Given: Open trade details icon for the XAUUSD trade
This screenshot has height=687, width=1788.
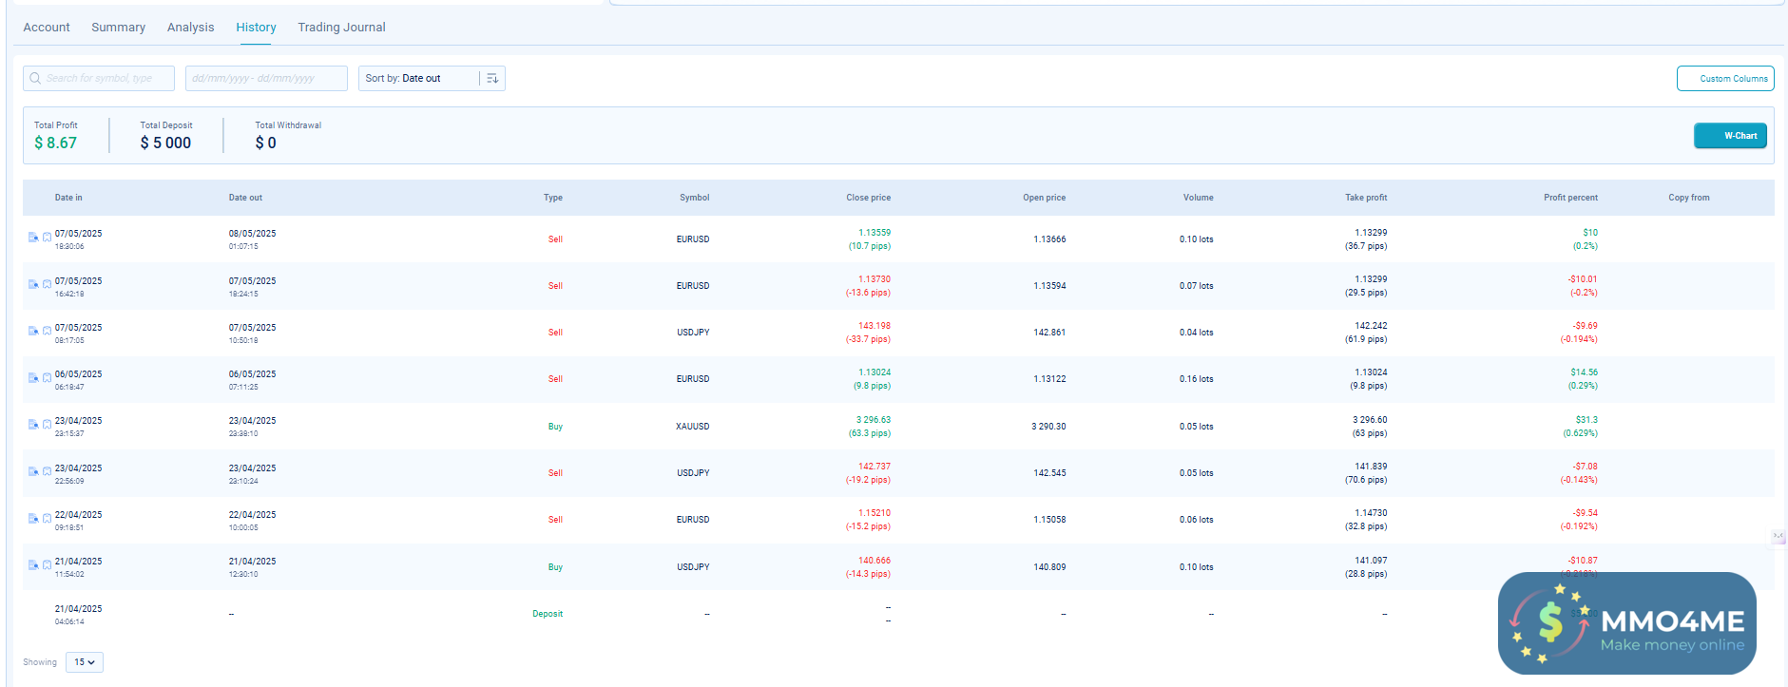Looking at the screenshot, I should tap(33, 425).
